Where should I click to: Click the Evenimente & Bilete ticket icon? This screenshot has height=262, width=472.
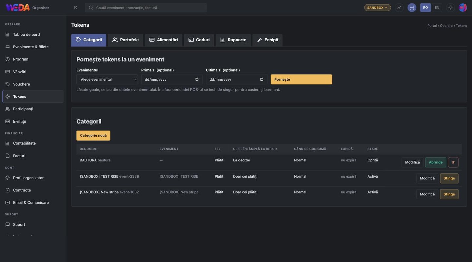[8, 47]
